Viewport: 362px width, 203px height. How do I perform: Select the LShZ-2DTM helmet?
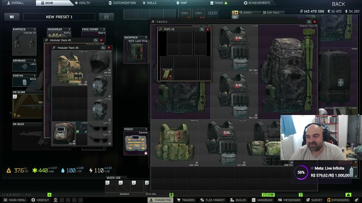pyautogui.click(x=100, y=62)
